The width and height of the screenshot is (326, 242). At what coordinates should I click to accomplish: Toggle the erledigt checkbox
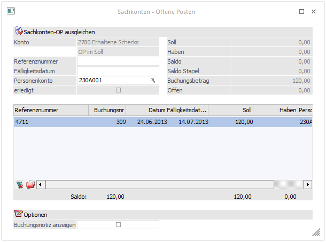click(118, 90)
